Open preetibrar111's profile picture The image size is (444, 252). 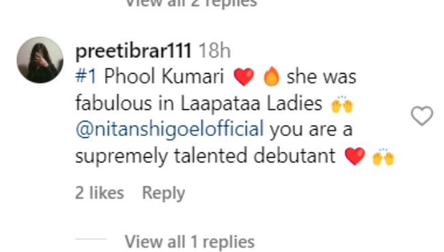point(40,59)
